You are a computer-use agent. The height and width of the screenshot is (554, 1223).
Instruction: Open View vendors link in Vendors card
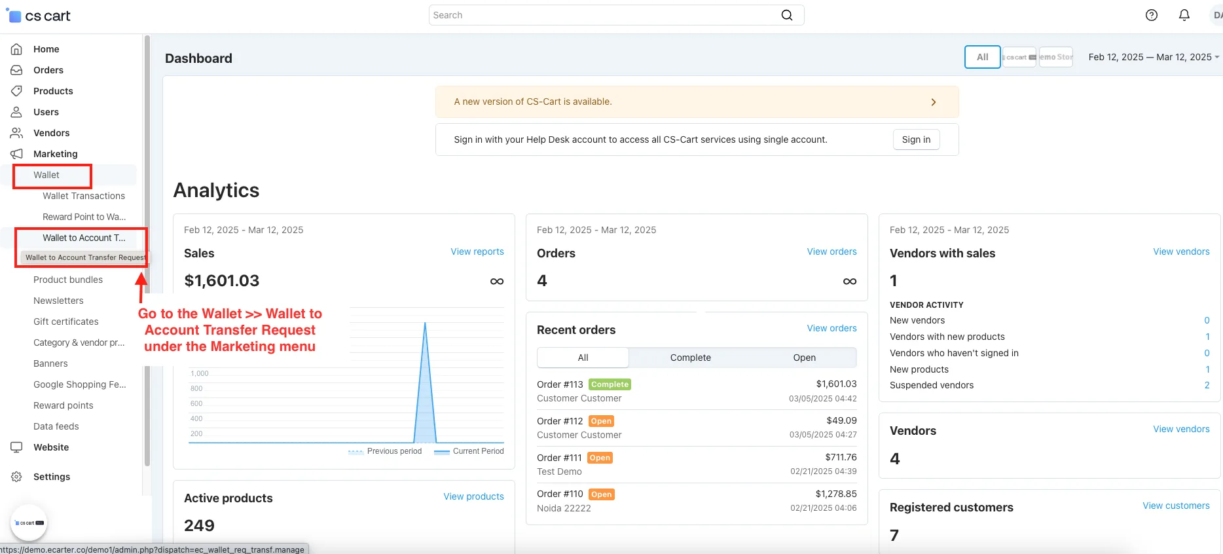pyautogui.click(x=1181, y=429)
